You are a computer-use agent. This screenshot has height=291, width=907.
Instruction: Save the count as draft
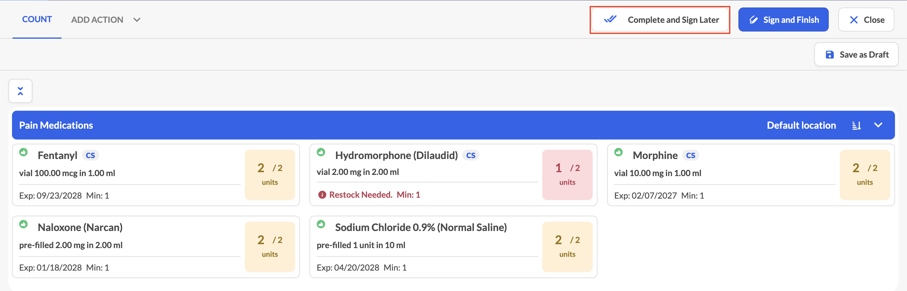856,55
